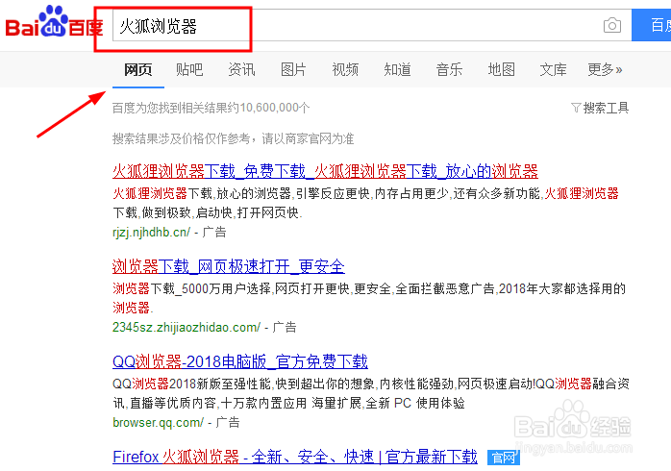The height and width of the screenshot is (471, 671).
Task: Click the 官网 badge
Action: tap(504, 458)
